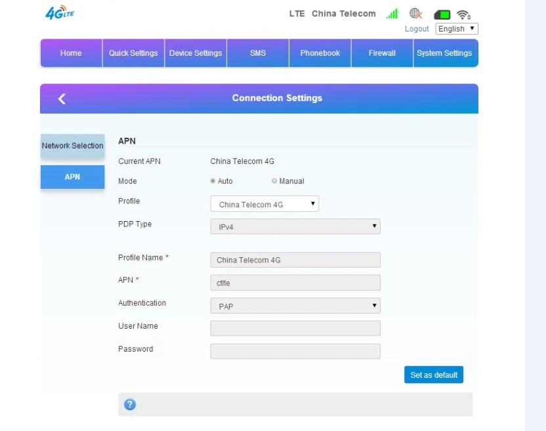Open help via the blue question mark
The height and width of the screenshot is (431, 546).
tap(130, 404)
